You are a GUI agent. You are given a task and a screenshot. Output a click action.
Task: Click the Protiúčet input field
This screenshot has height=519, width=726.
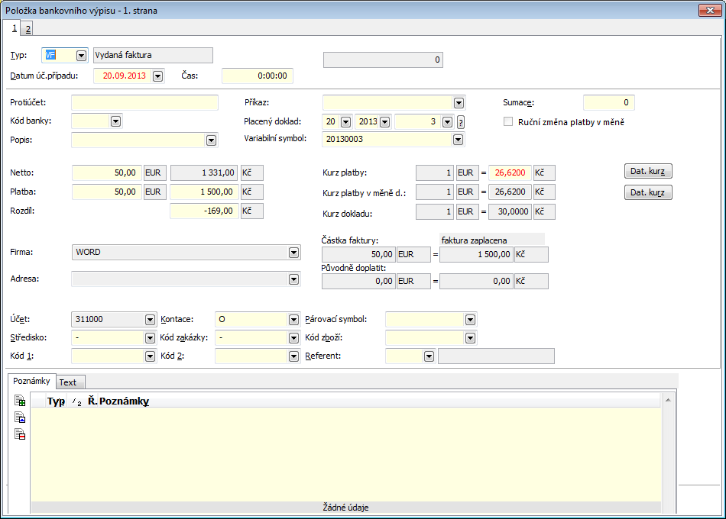144,102
